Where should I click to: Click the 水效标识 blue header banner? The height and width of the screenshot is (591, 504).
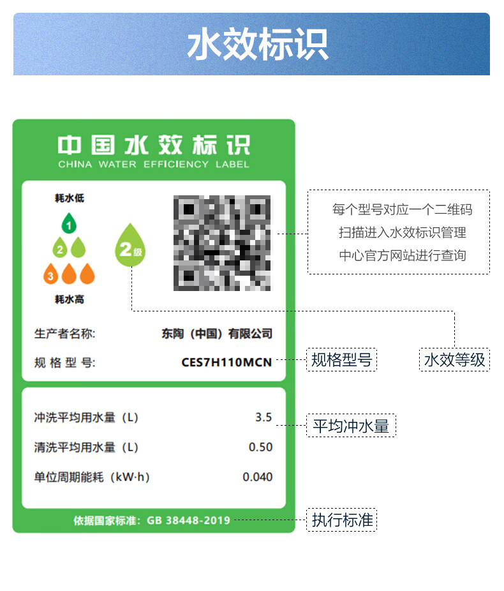[251, 44]
